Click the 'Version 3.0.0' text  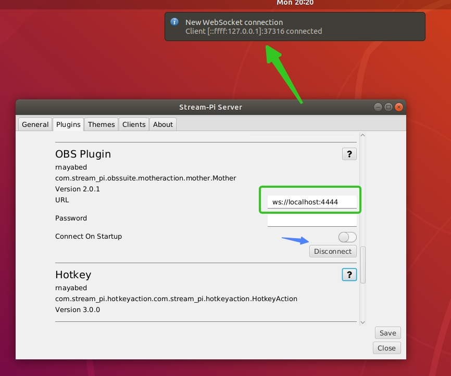point(78,309)
